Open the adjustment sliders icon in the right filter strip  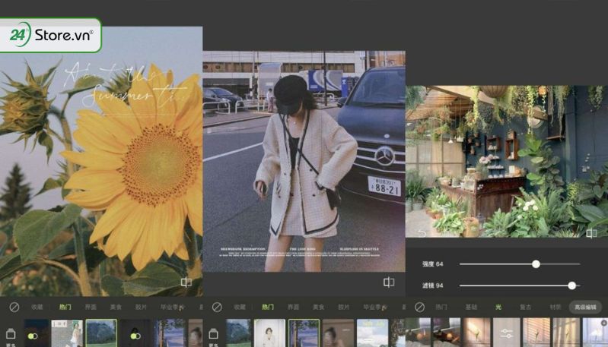pyautogui.click(x=506, y=333)
